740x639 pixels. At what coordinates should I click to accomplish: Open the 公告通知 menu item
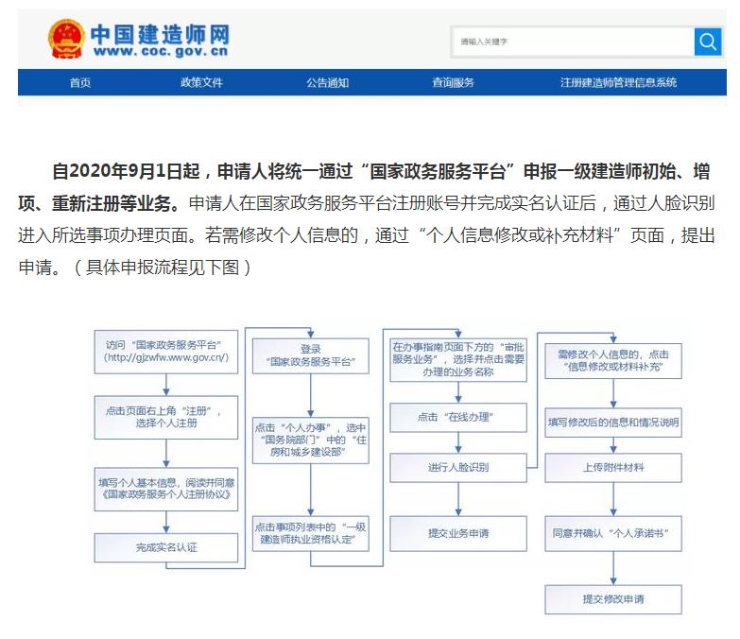328,82
